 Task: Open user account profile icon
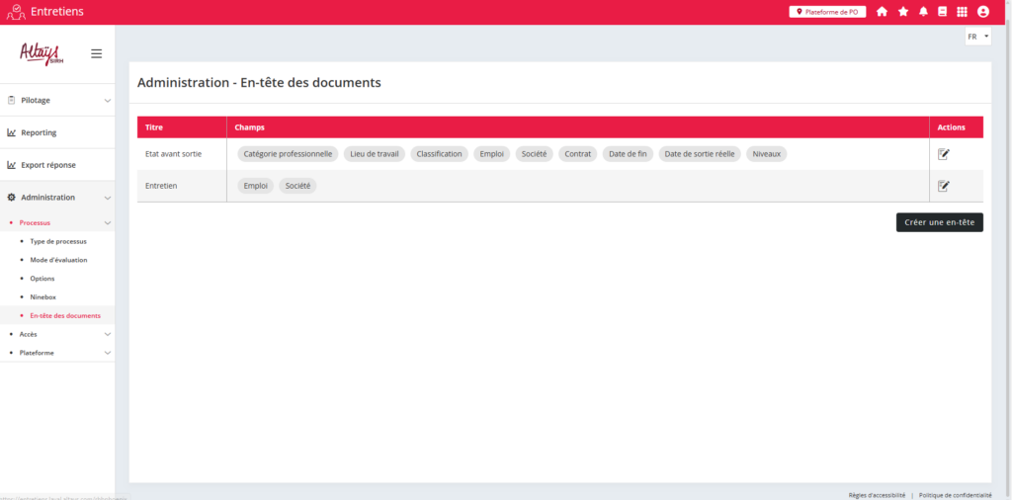point(982,12)
